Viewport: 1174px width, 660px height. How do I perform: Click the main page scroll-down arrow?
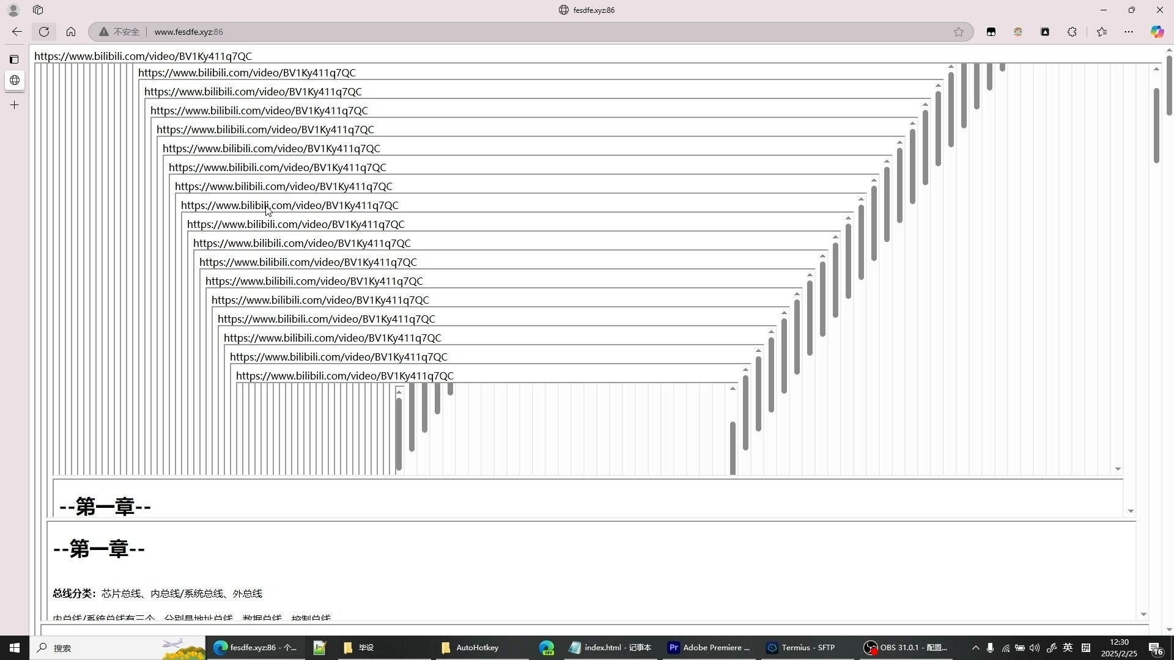coord(1169,630)
